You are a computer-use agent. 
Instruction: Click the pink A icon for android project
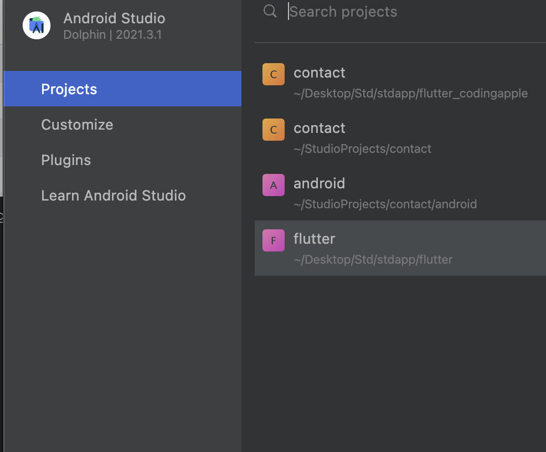coord(274,185)
